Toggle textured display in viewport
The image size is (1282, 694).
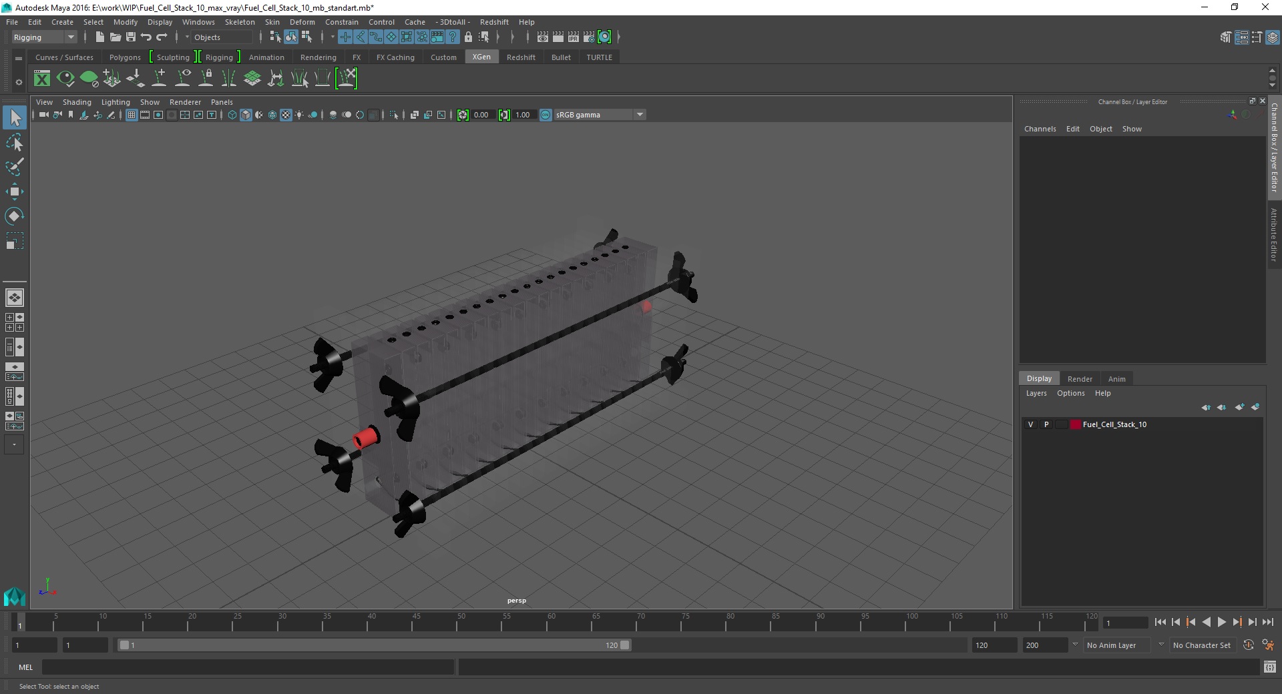pos(286,115)
